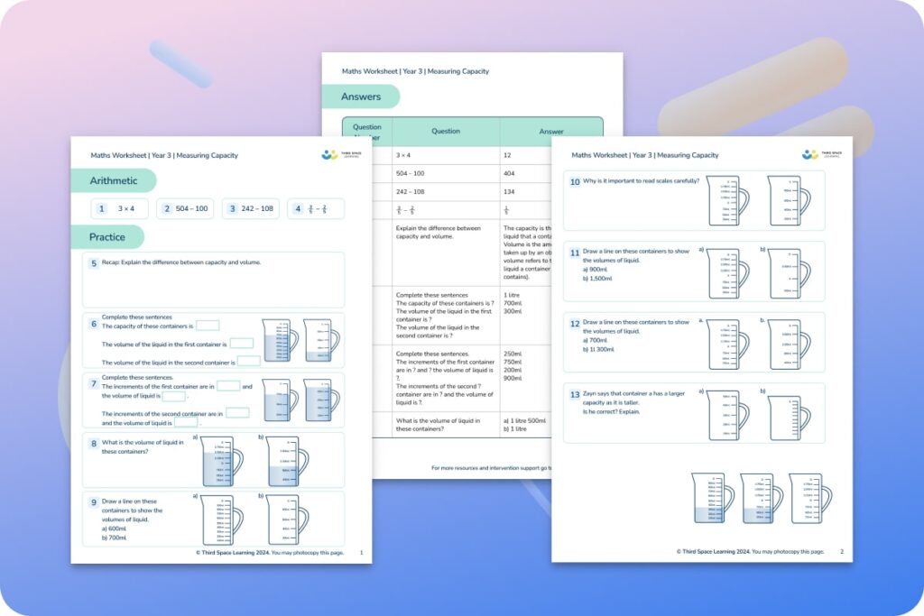The image size is (924, 616).
Task: Click the Answers section header
Action: pyautogui.click(x=361, y=96)
